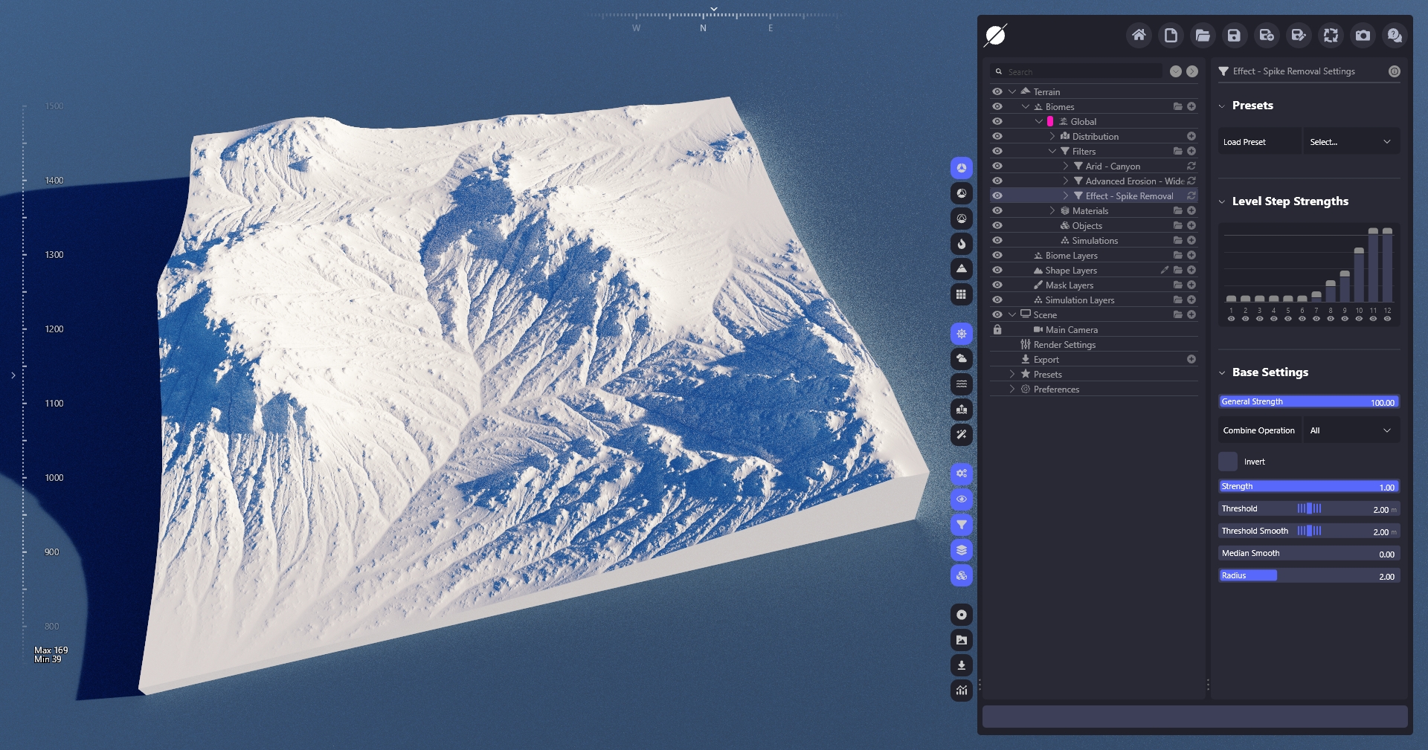Toggle visibility of Advanced Erosion - Wide
The height and width of the screenshot is (750, 1428).
pos(997,181)
